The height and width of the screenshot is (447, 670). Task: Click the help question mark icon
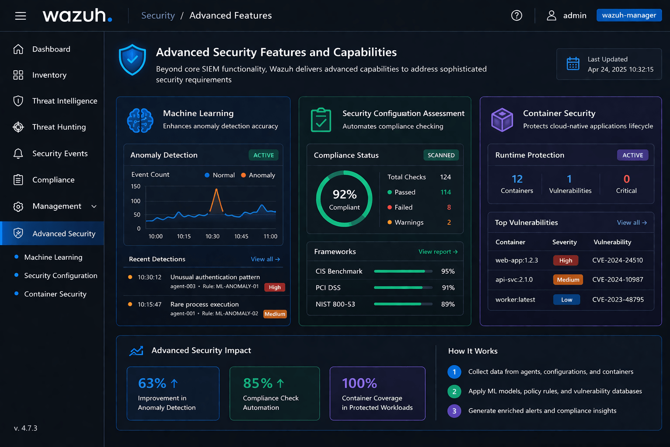tap(516, 16)
